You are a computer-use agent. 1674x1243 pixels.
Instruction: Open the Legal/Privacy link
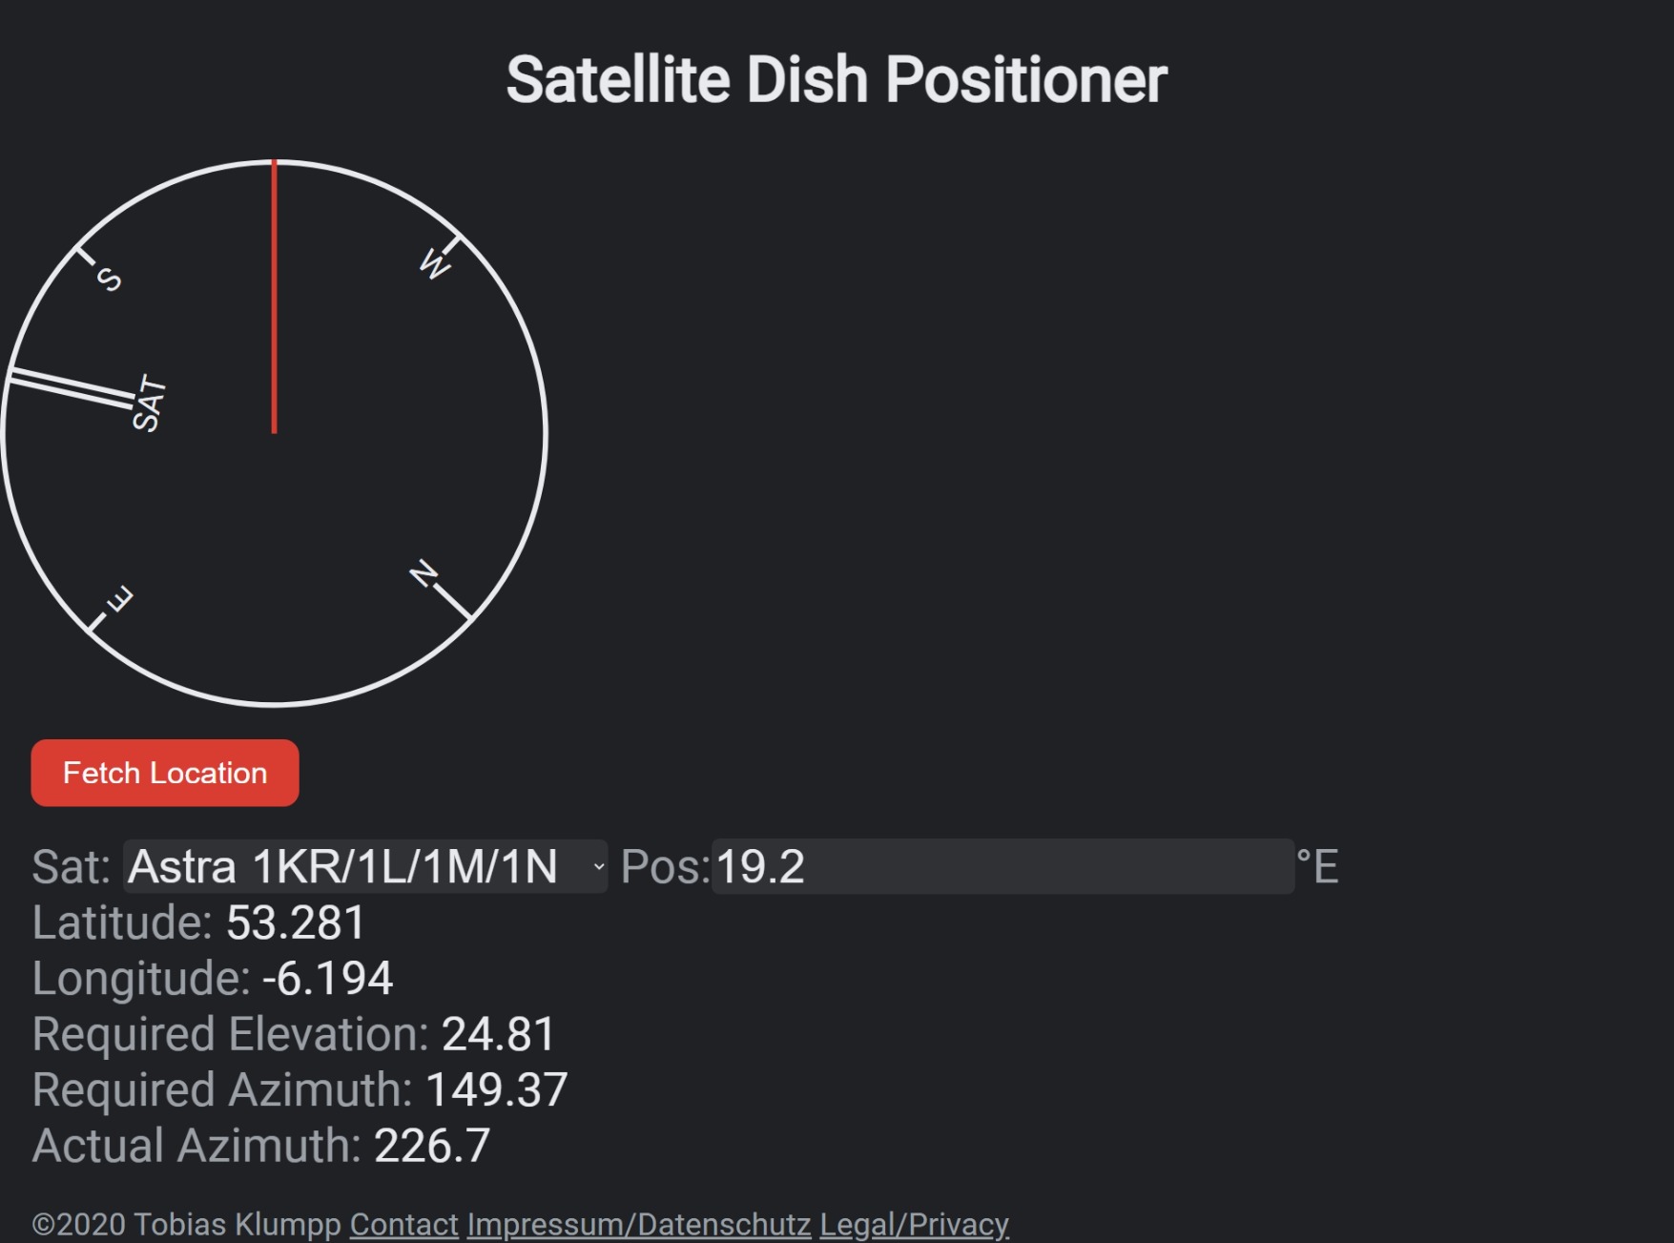pos(912,1224)
